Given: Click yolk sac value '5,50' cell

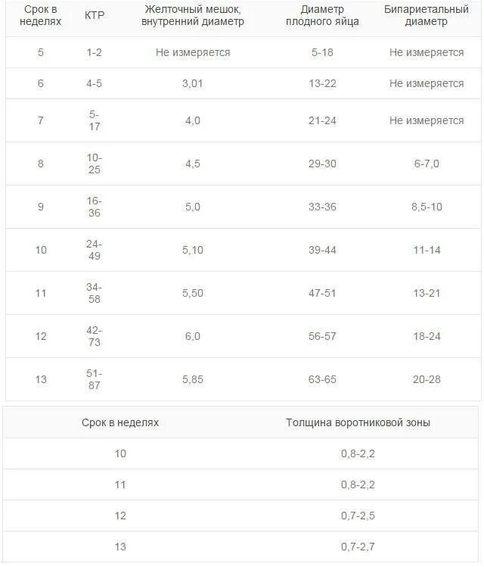Looking at the screenshot, I should [192, 293].
